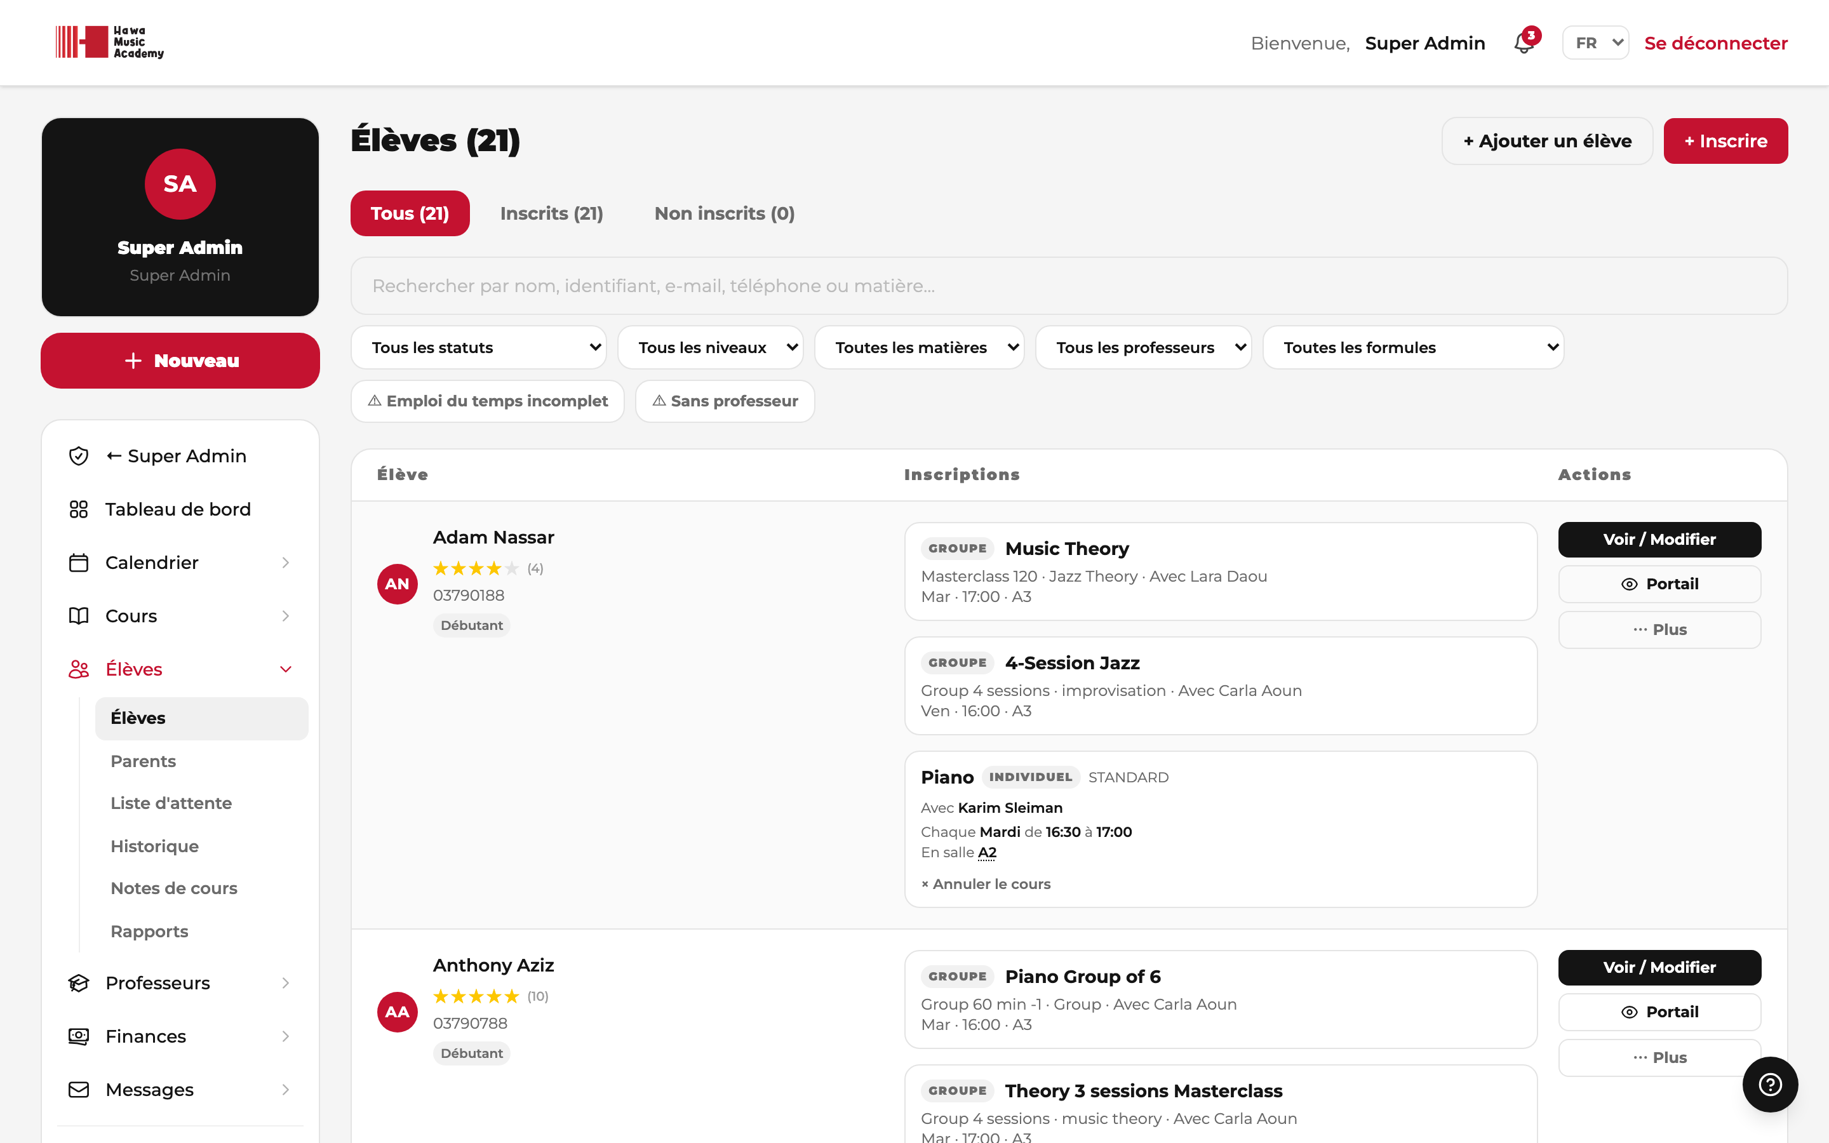Click Voir / Modifier for Adam Nassar
The image size is (1829, 1143).
[x=1659, y=540]
